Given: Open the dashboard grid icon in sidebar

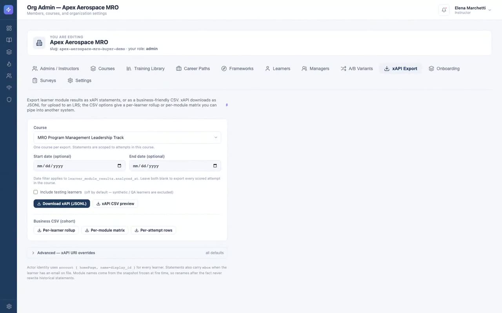Looking at the screenshot, I should coord(9,28).
